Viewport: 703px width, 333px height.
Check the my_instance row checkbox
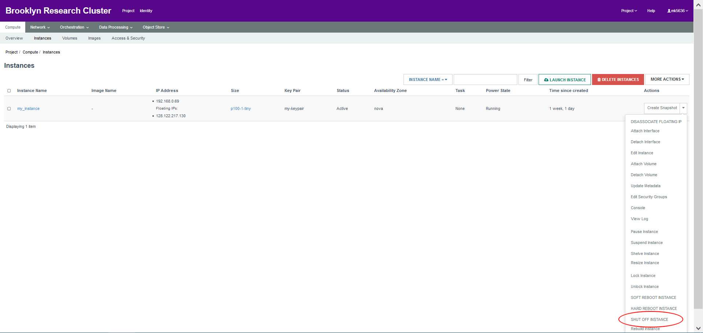point(9,109)
